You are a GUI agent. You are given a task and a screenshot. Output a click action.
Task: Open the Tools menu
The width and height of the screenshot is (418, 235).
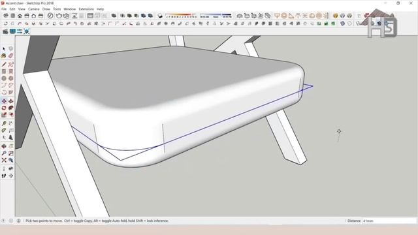(57, 9)
